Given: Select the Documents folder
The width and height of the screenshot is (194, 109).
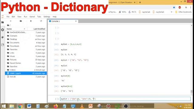Looking at the screenshot, I should point(26,43).
